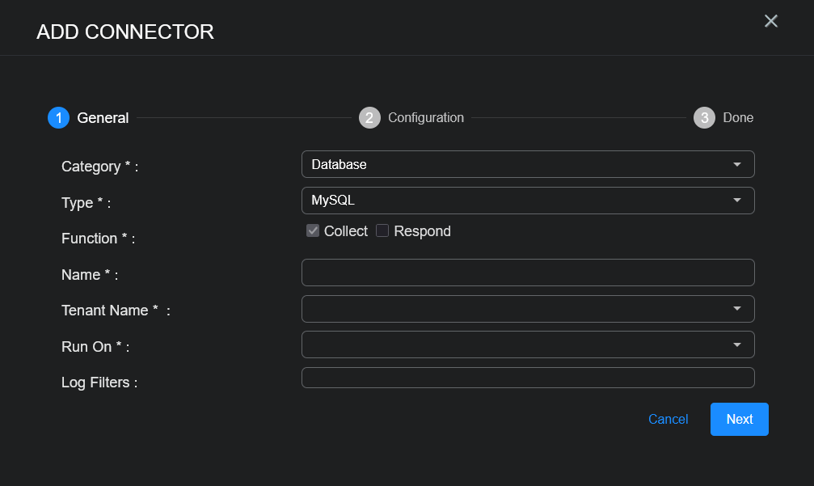
Task: Toggle the Collect checkbox
Action: 313,231
